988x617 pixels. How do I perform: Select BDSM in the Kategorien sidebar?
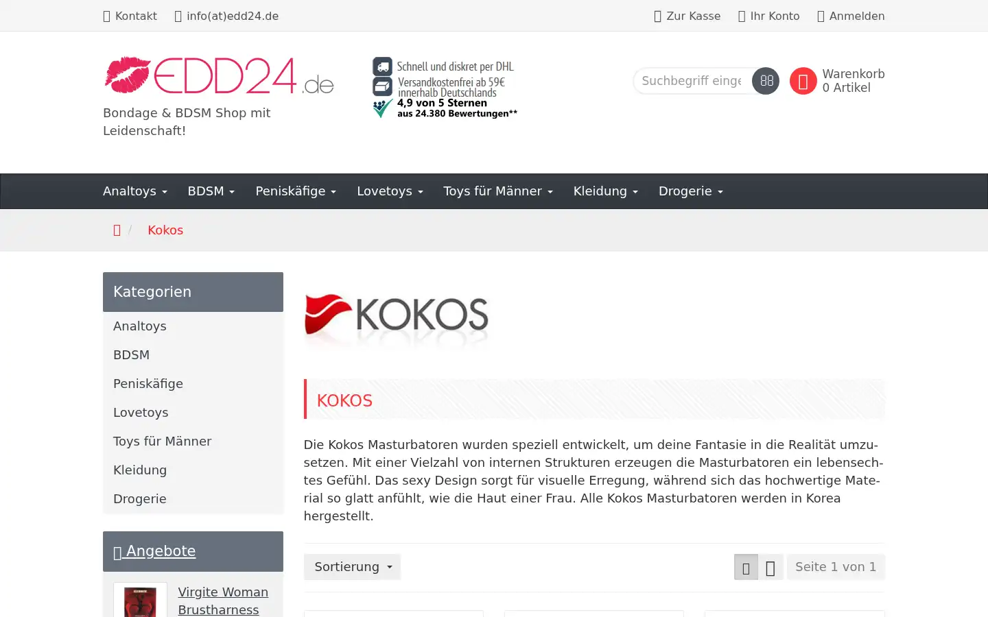193,355
